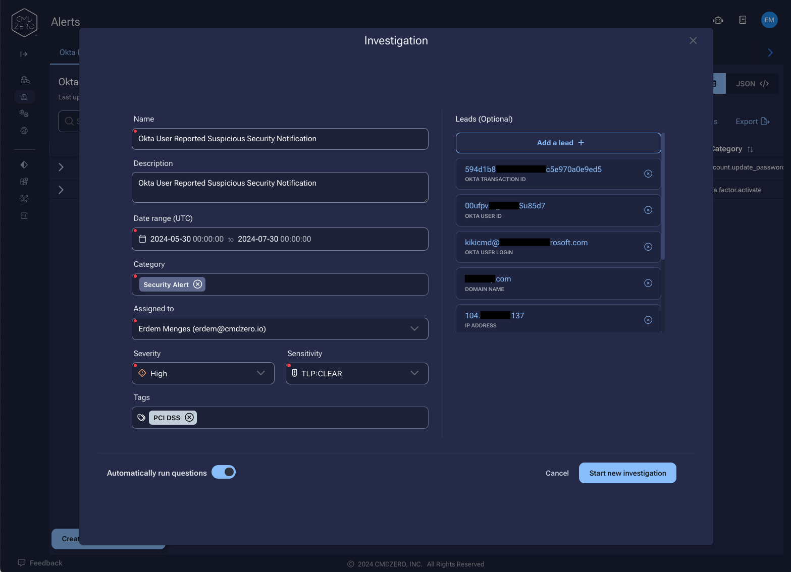This screenshot has height=572, width=791.
Task: Open the date range calendar icon
Action: [142, 239]
